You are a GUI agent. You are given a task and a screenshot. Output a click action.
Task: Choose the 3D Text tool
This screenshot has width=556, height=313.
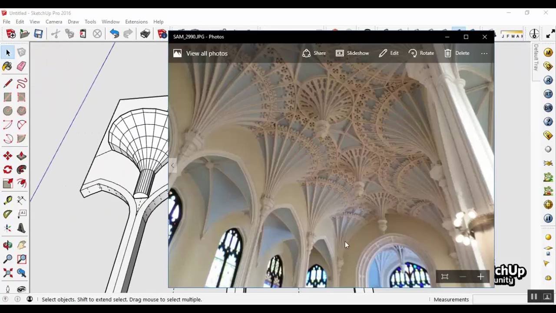click(x=21, y=228)
